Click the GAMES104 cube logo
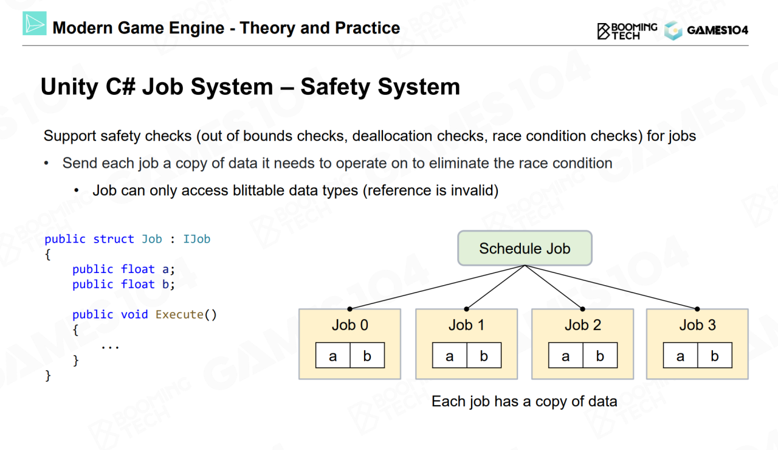Screen dimensions: 778x450 [x=673, y=30]
